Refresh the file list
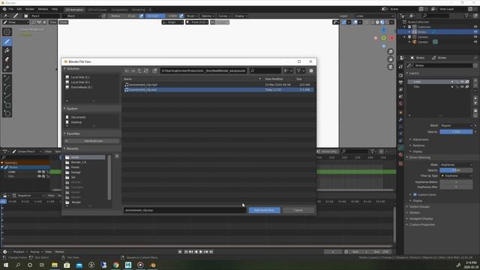 [146, 70]
